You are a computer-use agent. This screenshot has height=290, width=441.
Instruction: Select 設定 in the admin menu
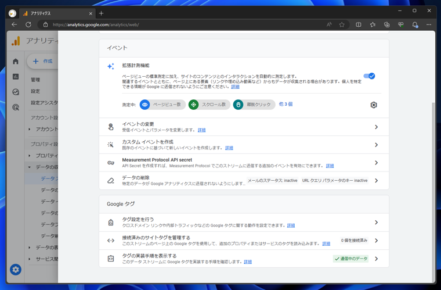coord(35,91)
